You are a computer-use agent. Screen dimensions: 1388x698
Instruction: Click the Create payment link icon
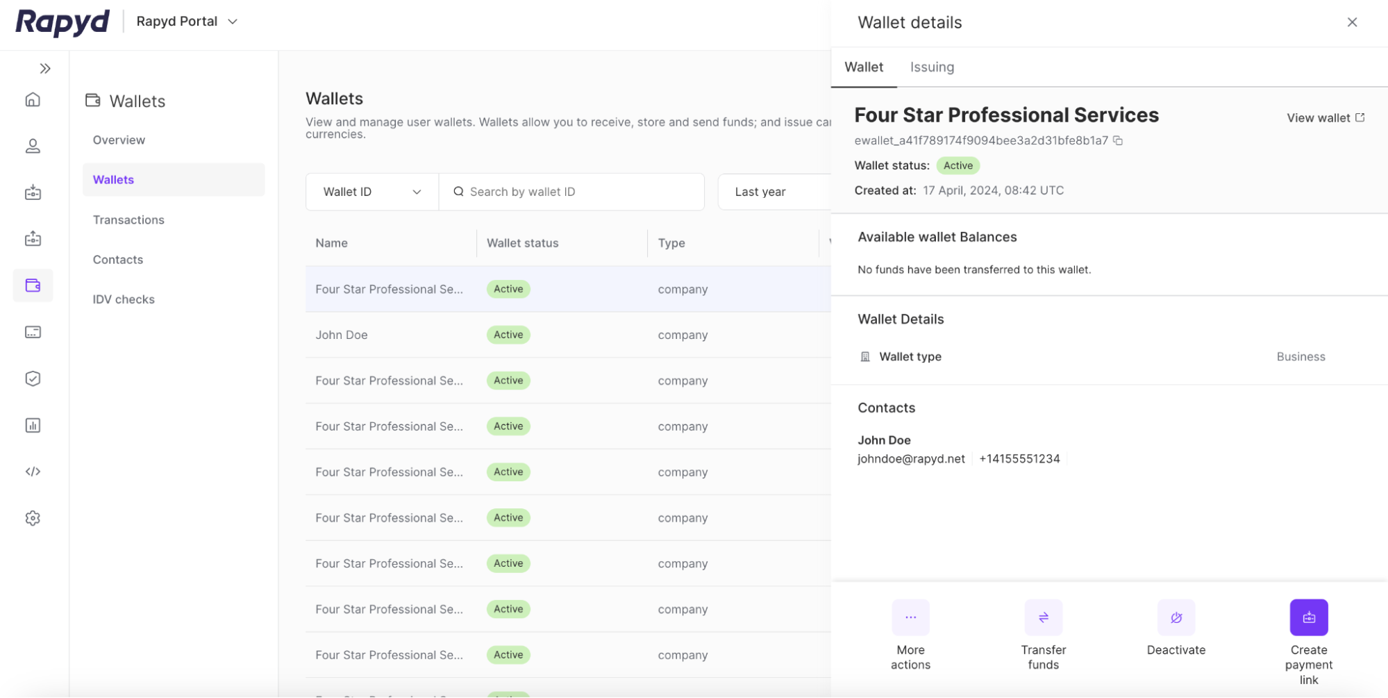1308,617
